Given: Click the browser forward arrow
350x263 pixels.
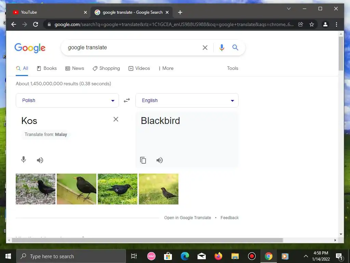Looking at the screenshot, I should [x=25, y=24].
